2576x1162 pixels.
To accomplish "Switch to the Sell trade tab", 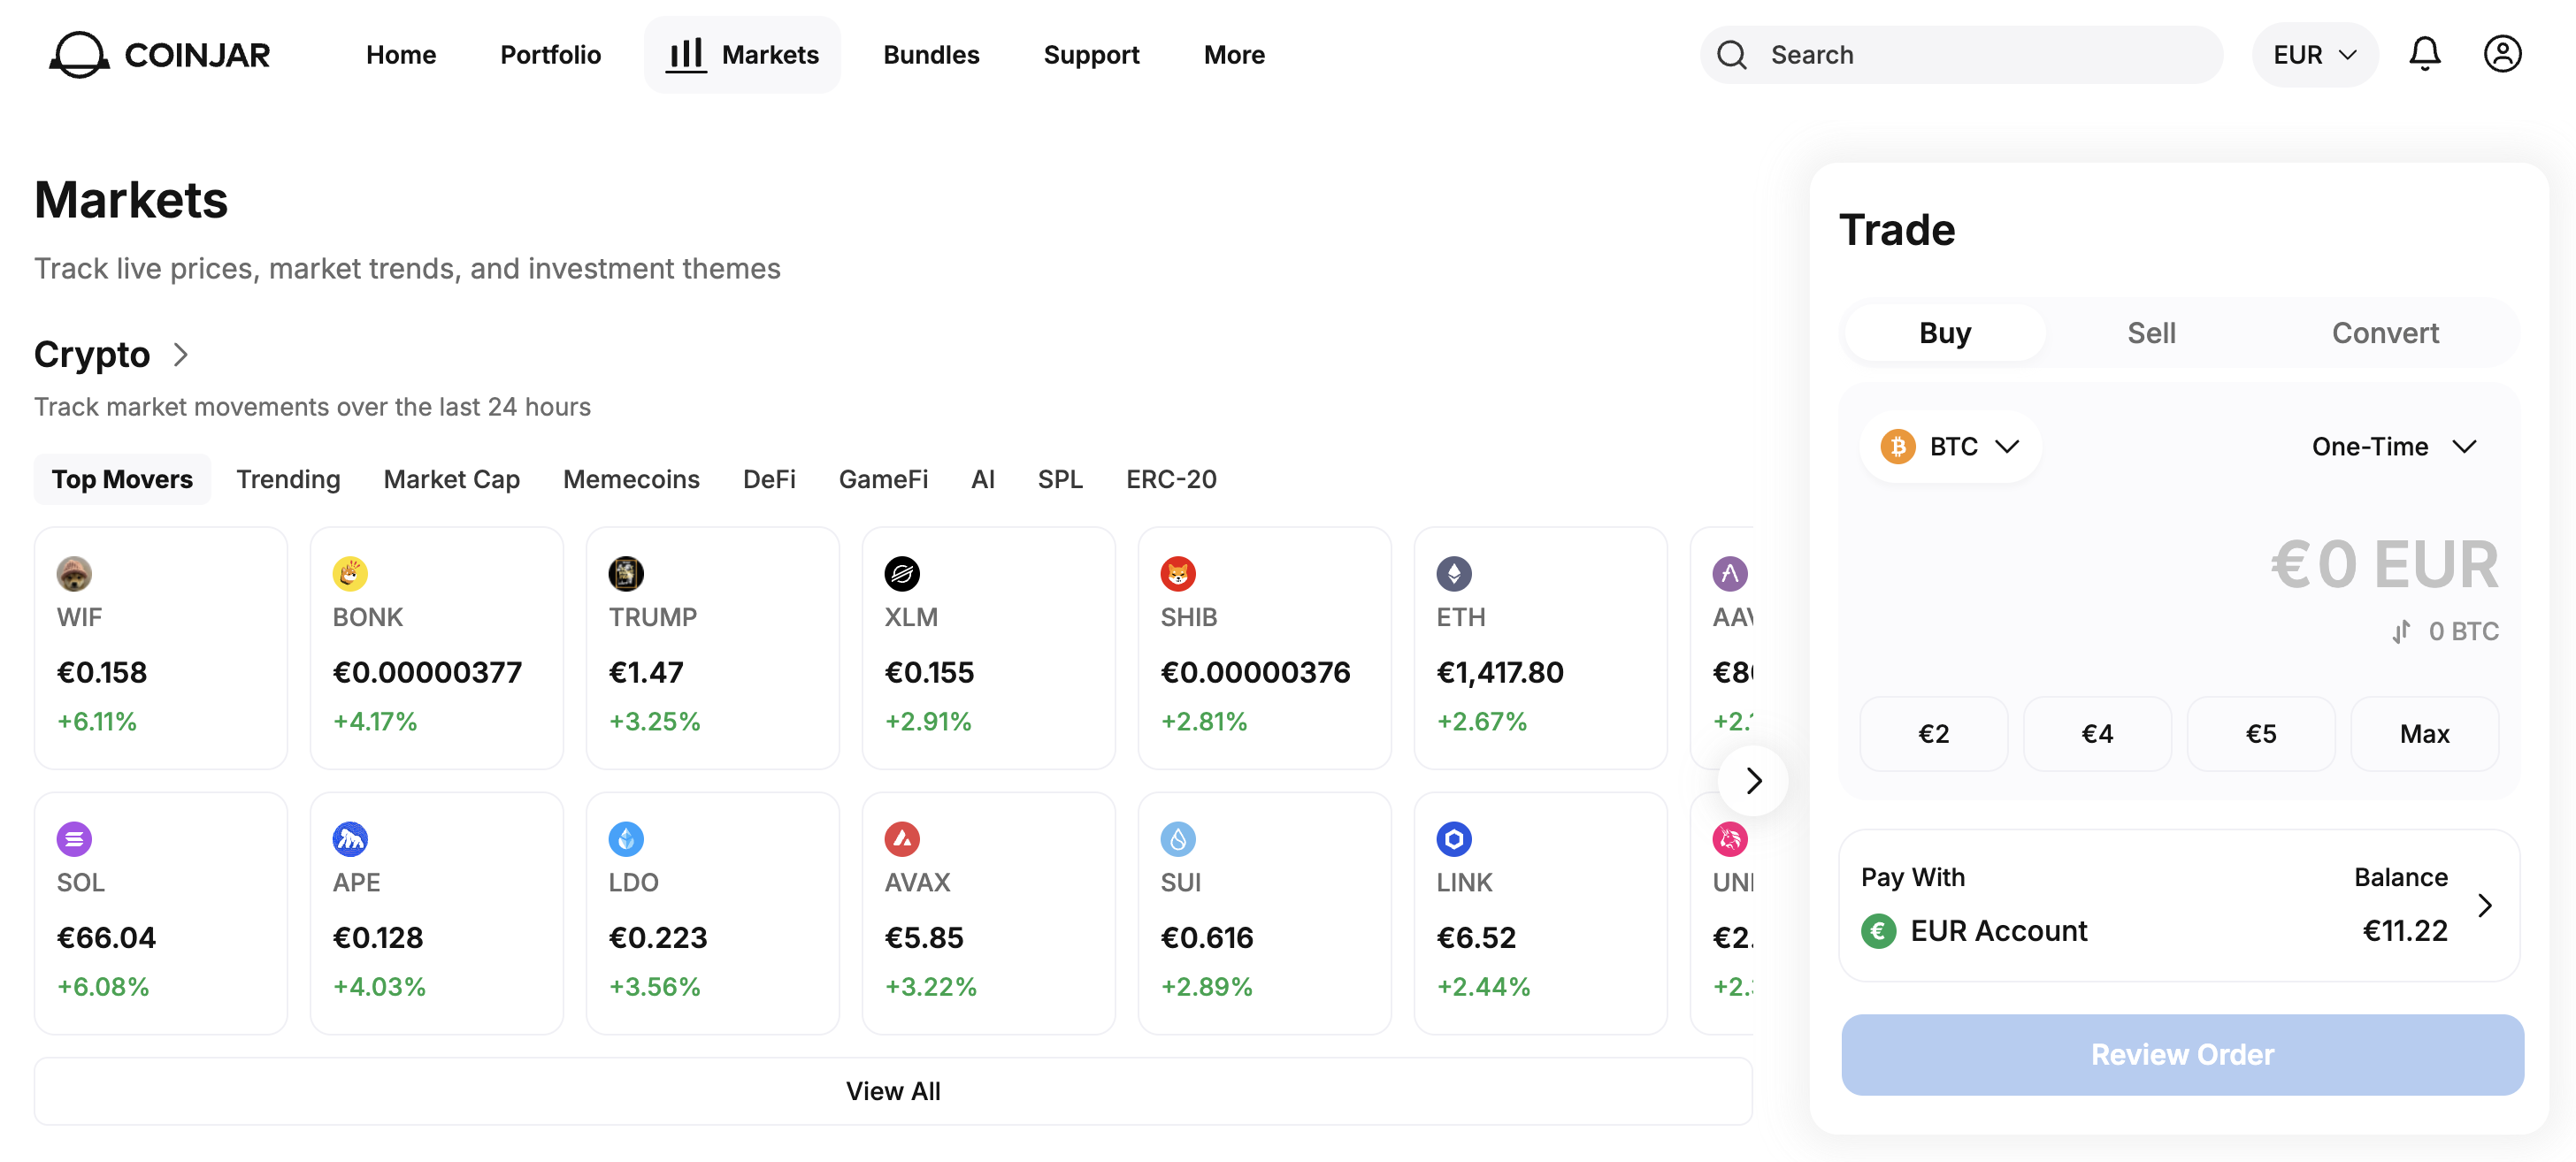I will [2151, 333].
